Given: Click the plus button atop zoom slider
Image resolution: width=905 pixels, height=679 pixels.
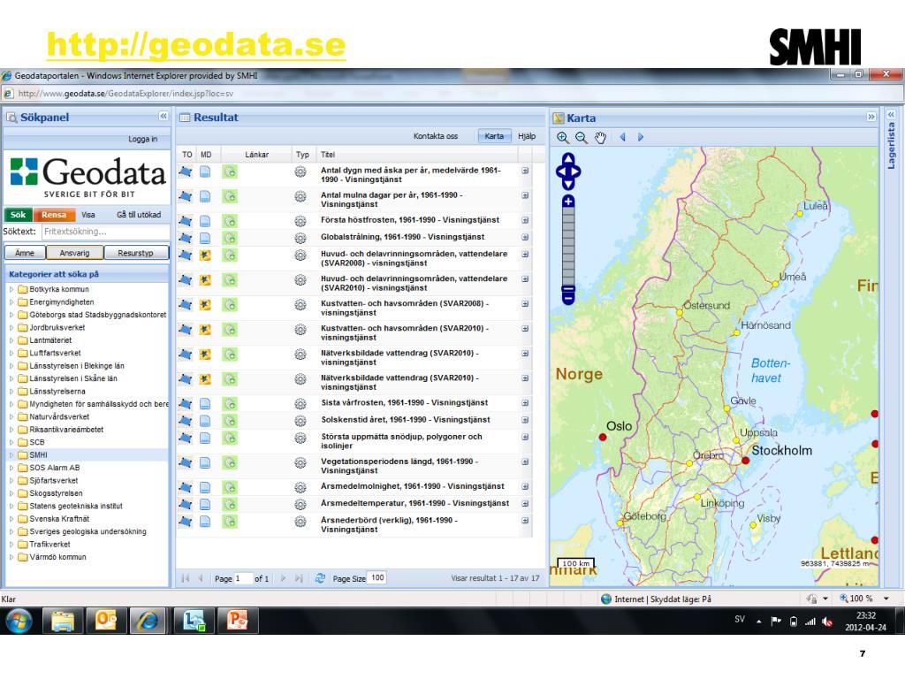Looking at the screenshot, I should [x=568, y=201].
